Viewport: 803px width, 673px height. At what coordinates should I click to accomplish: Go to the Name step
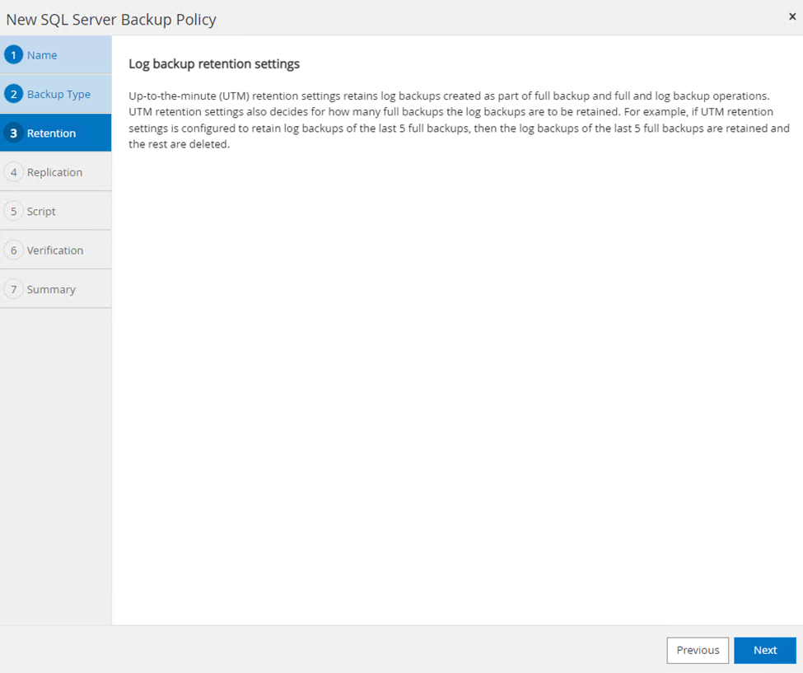click(x=56, y=55)
